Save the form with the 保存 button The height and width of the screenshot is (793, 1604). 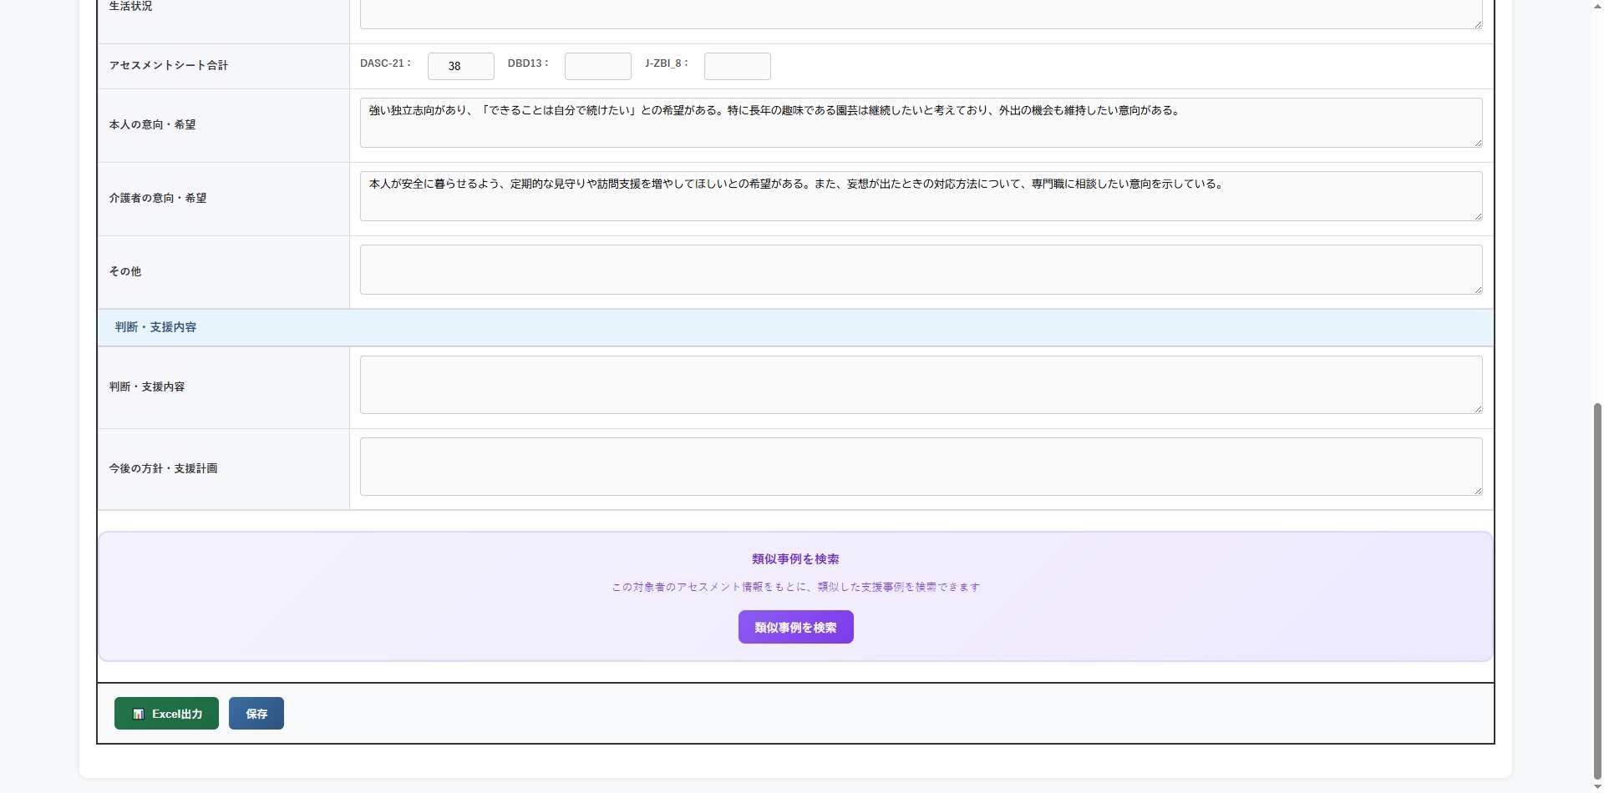[x=256, y=714]
